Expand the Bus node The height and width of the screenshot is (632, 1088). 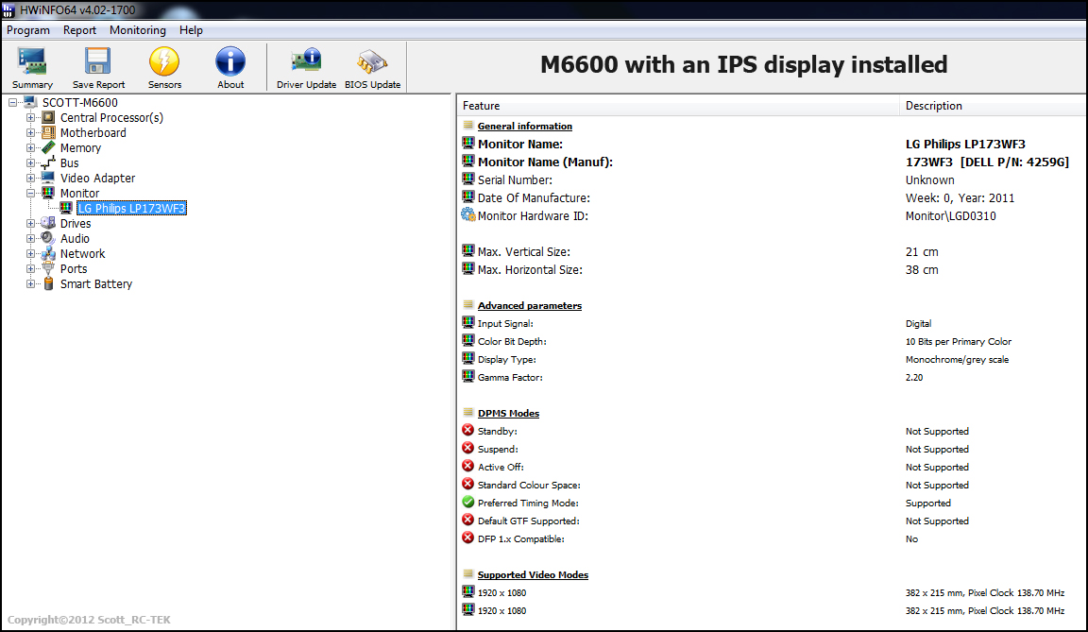[30, 163]
